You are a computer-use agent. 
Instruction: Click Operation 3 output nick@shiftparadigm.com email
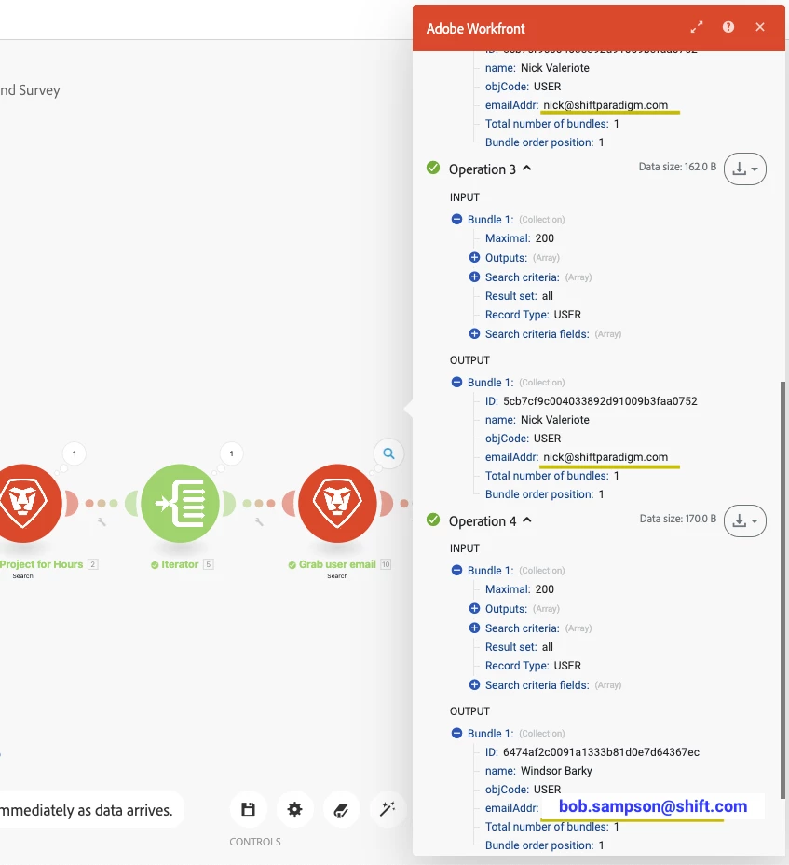click(x=605, y=457)
